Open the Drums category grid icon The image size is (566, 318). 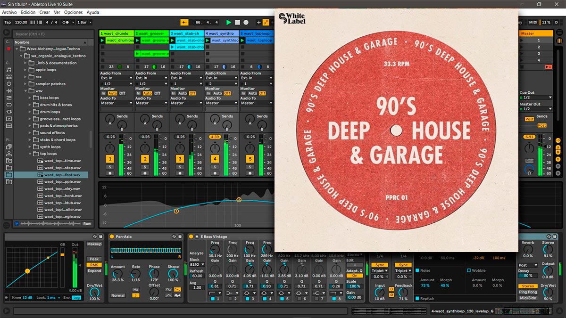pos(8,76)
